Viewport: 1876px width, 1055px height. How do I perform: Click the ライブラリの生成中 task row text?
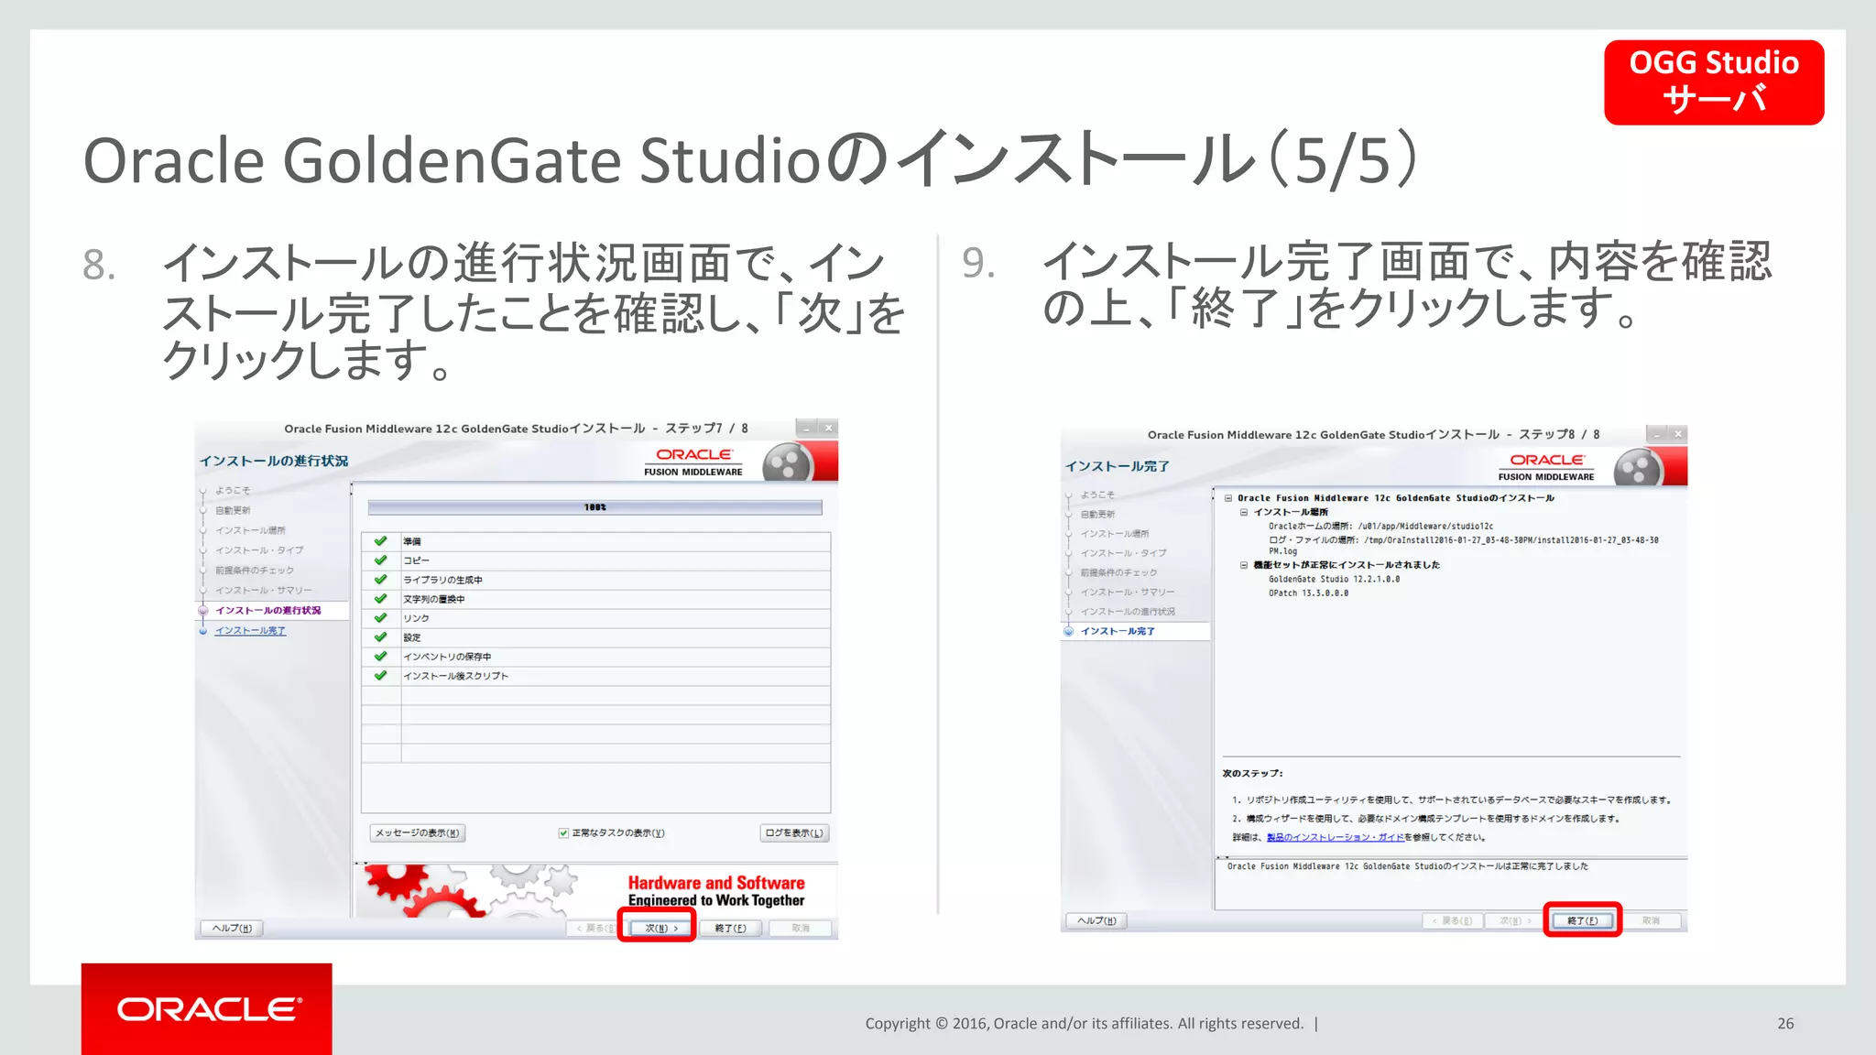(442, 580)
